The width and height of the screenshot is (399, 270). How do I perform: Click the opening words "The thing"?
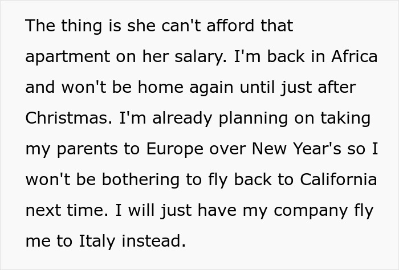(58, 26)
